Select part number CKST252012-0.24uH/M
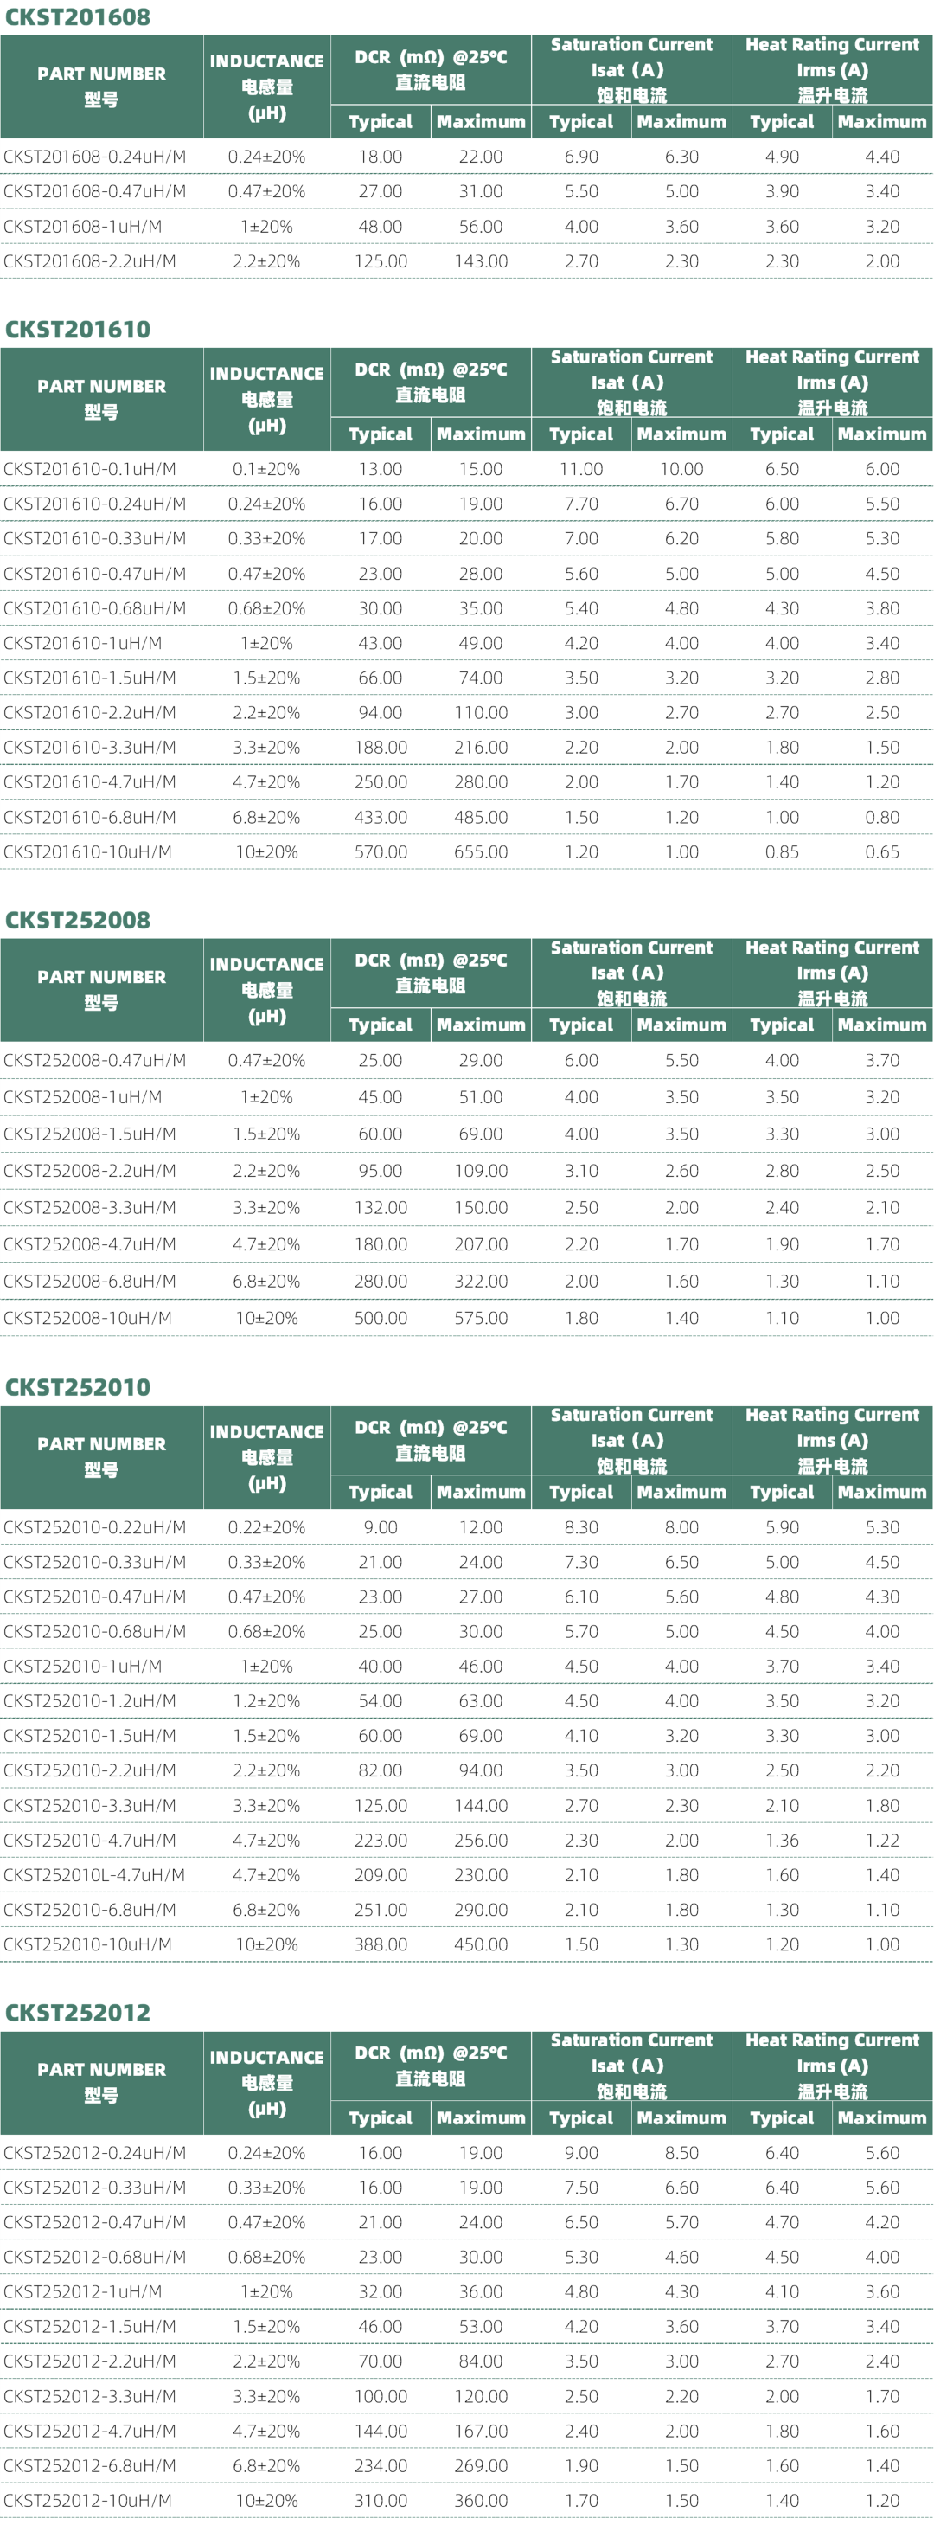This screenshot has width=934, height=2525. coord(94,2153)
